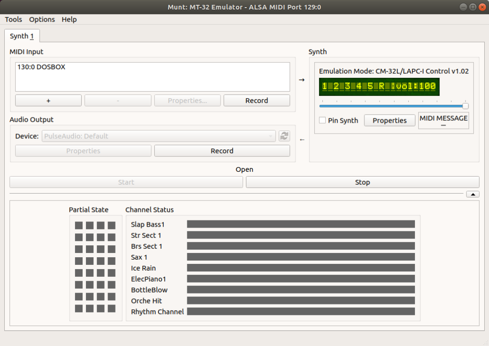Viewport: 489px width, 346px height.
Task: Select the 130:0 DOSBOX MIDI input entry
Action: coord(42,67)
